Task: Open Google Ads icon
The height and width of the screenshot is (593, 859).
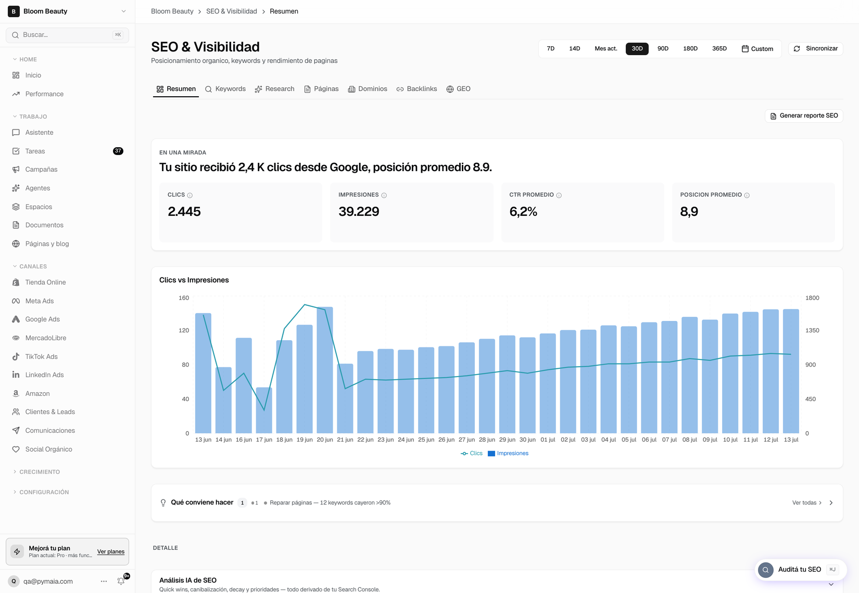Action: pos(16,319)
